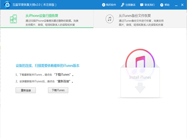The height and width of the screenshot is (138, 187).
Task: Click step 1 text 下载最新版本iTunes
Action: pos(44,75)
